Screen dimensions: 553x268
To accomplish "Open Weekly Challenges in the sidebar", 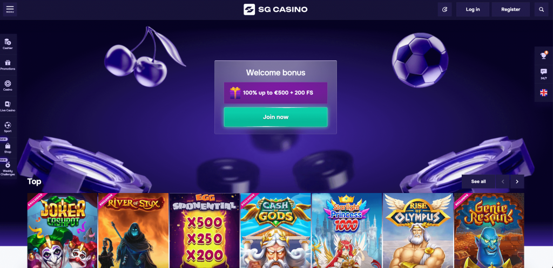I will coord(8,169).
